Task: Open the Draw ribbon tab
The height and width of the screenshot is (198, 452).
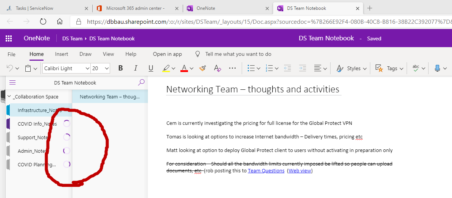Action: click(85, 54)
